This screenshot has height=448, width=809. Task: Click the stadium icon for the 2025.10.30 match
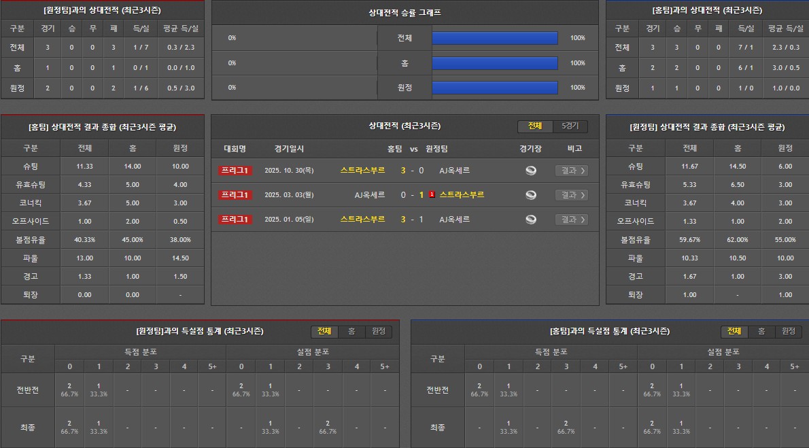coord(531,171)
